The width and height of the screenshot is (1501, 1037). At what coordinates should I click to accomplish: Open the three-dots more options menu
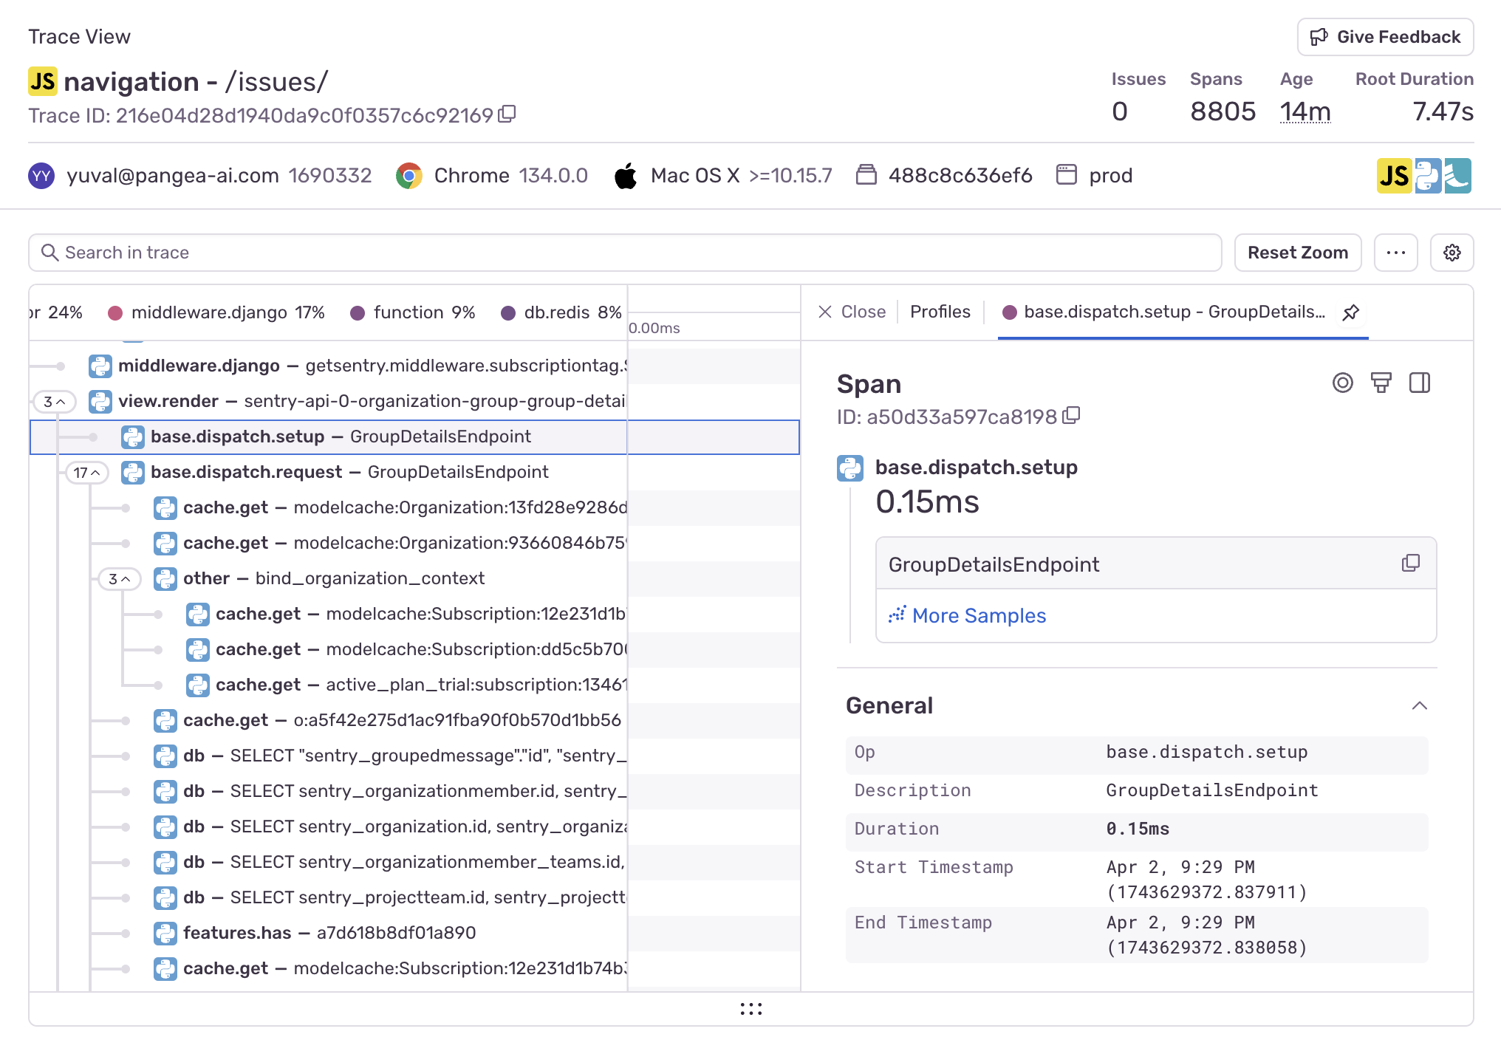pyautogui.click(x=1395, y=253)
